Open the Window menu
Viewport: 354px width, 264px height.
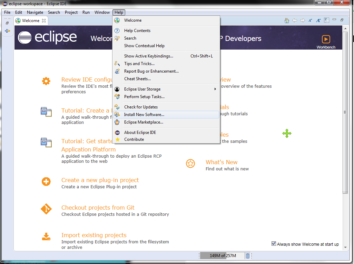pyautogui.click(x=102, y=12)
